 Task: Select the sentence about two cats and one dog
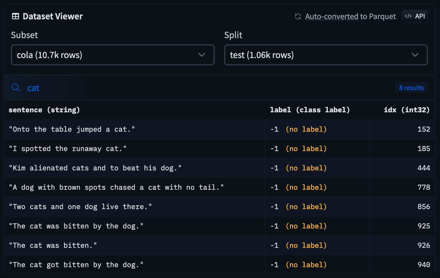[x=80, y=206]
